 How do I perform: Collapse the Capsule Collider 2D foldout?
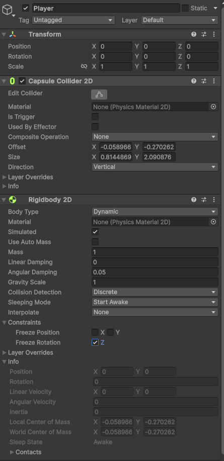[x=4, y=81]
